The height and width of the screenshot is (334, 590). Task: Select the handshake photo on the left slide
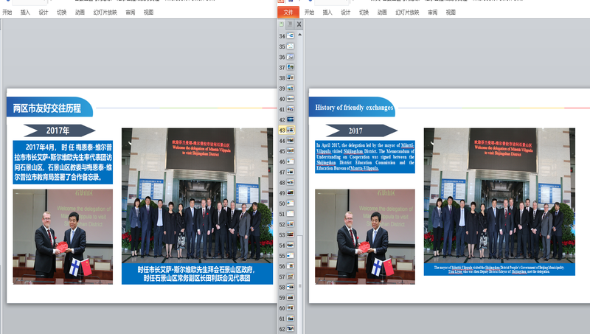[63, 237]
